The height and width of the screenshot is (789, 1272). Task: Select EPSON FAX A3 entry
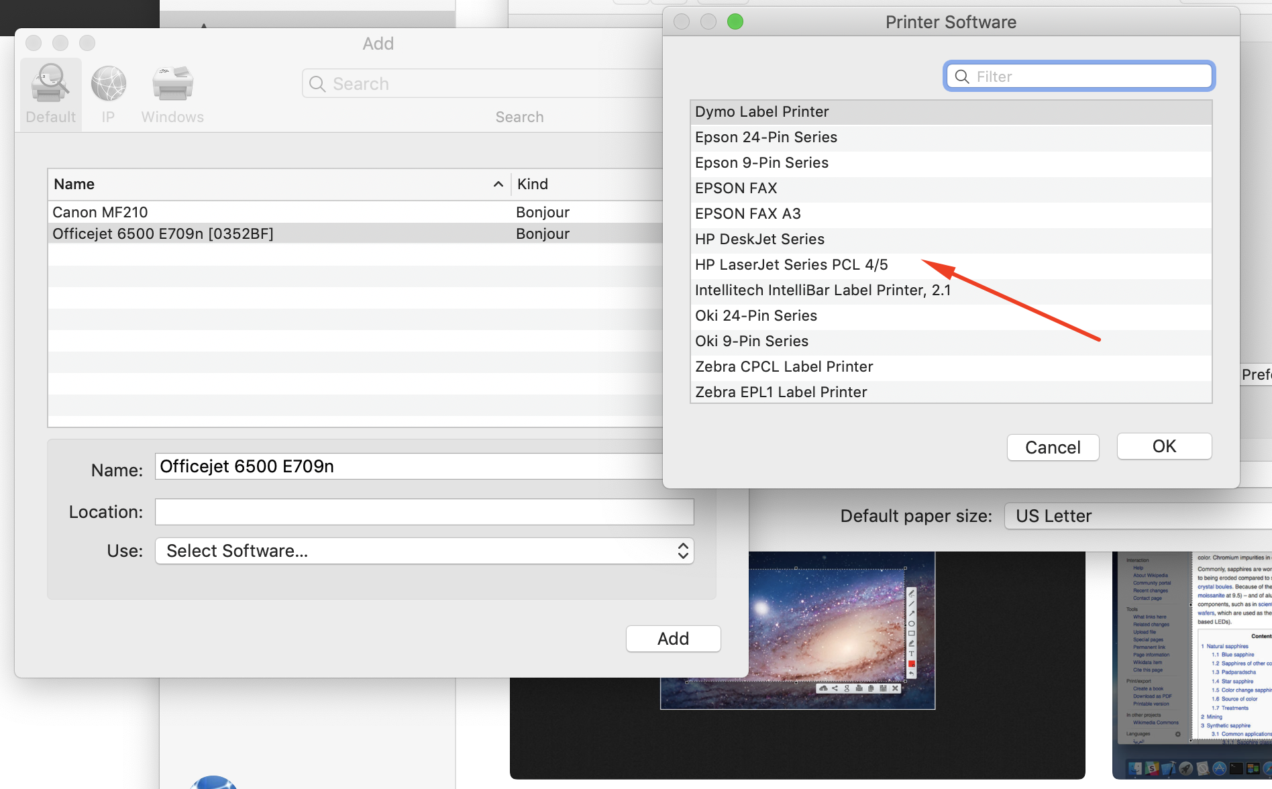coord(951,214)
